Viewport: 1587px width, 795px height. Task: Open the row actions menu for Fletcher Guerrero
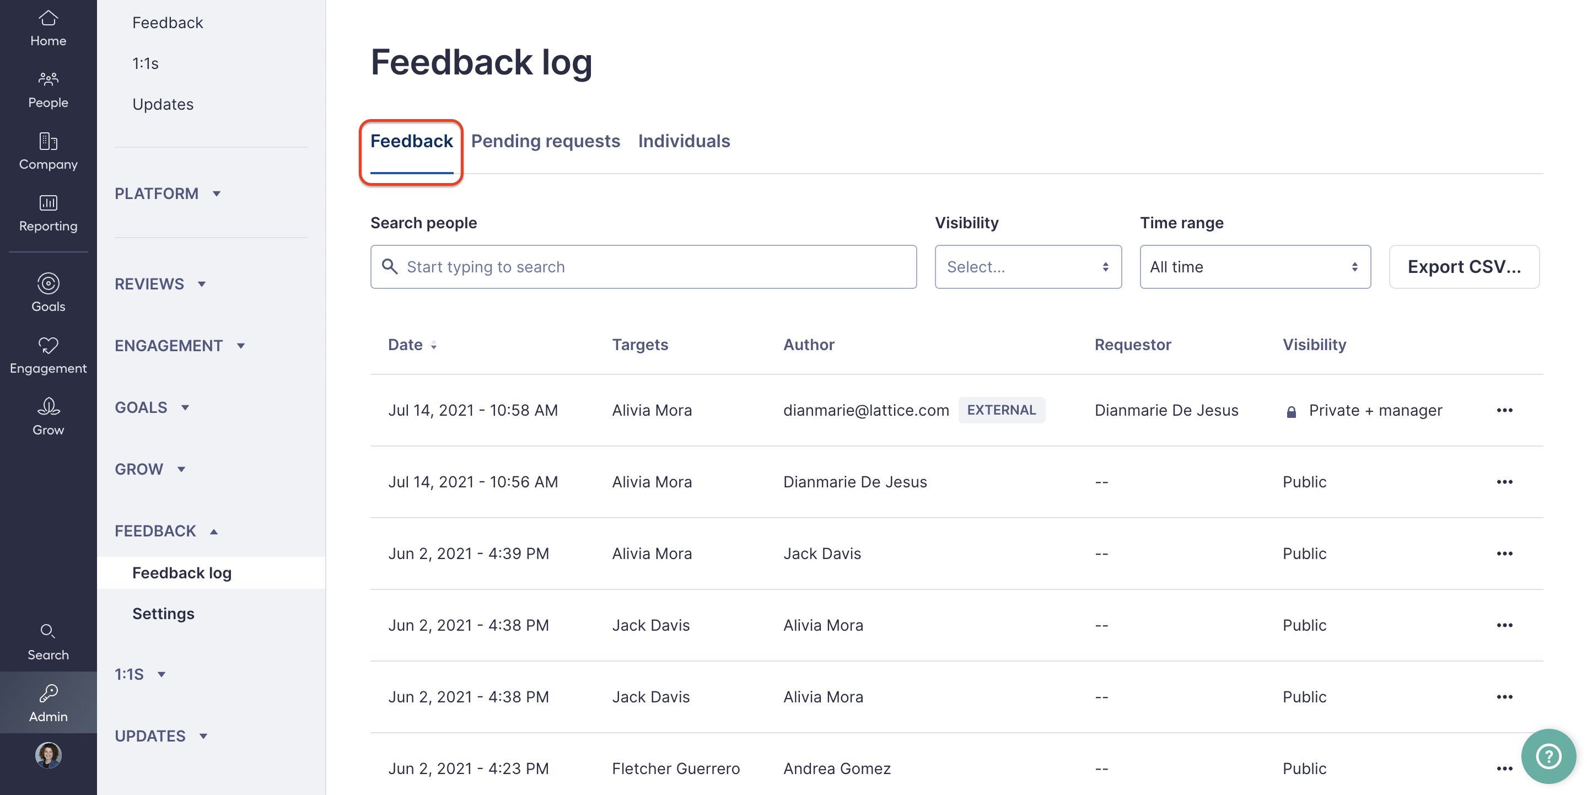(x=1505, y=769)
